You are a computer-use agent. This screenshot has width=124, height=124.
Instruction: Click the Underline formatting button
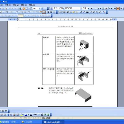(x=98, y=8)
